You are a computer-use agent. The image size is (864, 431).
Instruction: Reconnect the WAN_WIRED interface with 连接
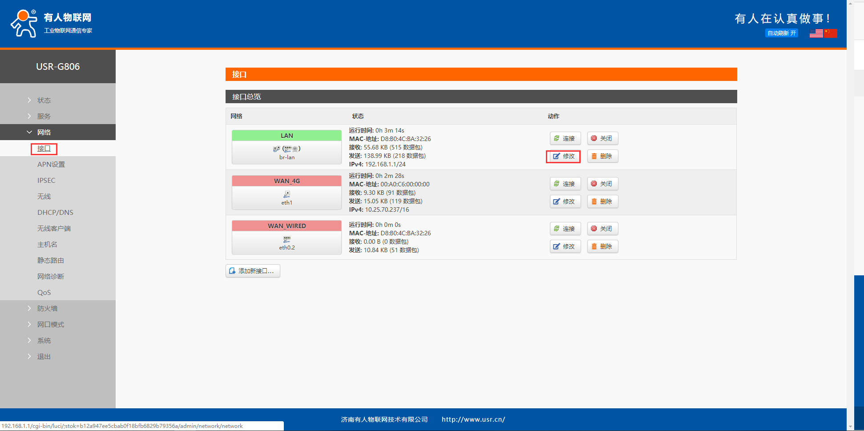click(x=565, y=229)
